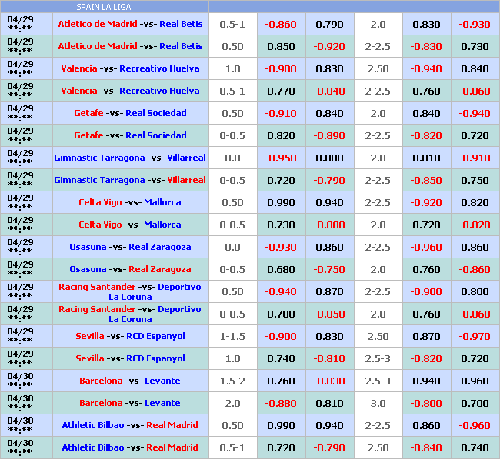Select -0.950 odds for Gimnastic Tarragona match
500x459 pixels.
[281, 158]
